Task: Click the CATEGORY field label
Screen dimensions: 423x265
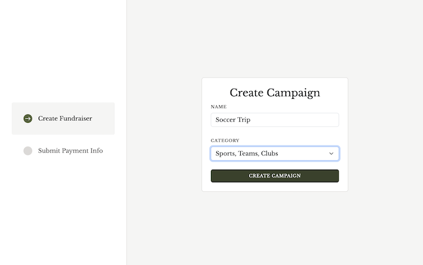Action: coord(225,141)
